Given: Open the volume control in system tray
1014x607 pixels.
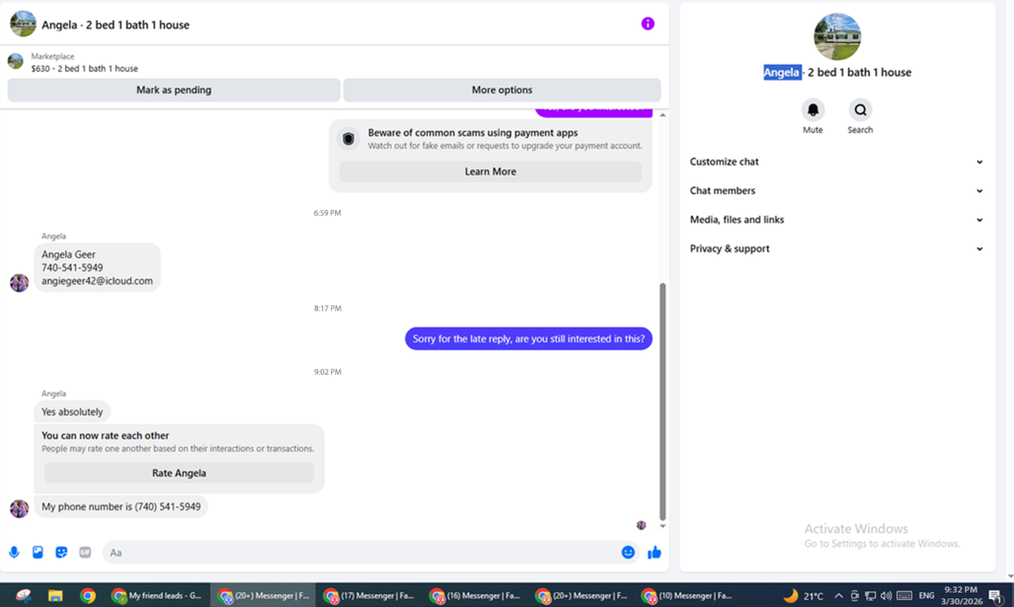Looking at the screenshot, I should pyautogui.click(x=886, y=596).
